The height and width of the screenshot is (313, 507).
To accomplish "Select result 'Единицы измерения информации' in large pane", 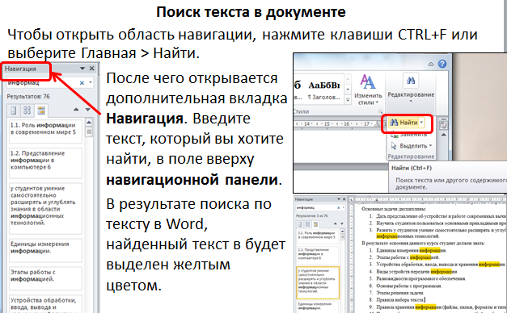I will click(45, 250).
